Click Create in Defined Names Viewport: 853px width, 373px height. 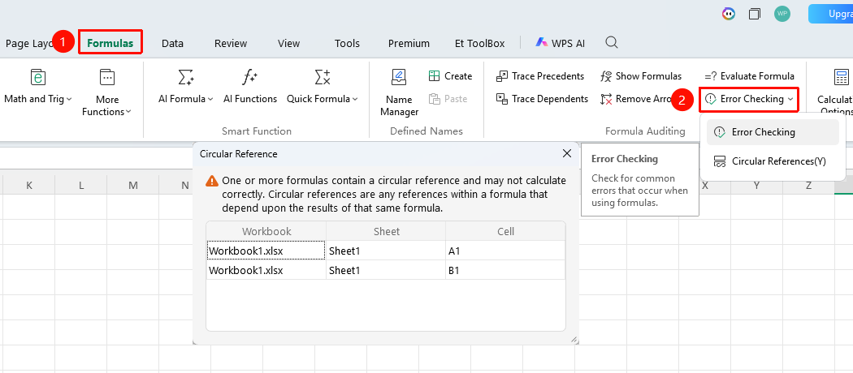coord(450,76)
